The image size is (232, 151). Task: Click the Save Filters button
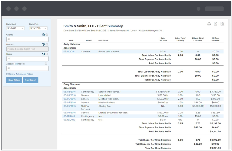14,80
